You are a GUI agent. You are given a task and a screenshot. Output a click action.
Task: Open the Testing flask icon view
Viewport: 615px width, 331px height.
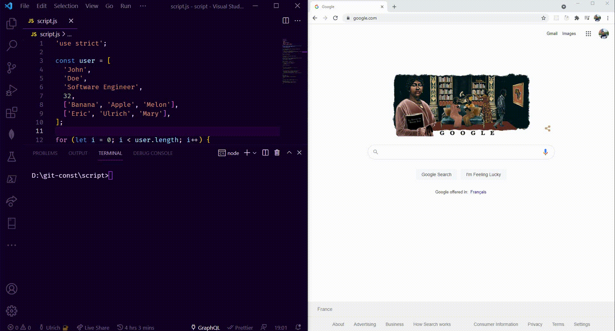click(x=12, y=157)
